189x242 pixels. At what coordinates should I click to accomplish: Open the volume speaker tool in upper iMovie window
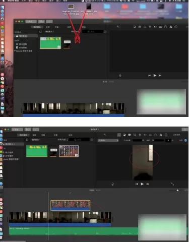(155, 27)
